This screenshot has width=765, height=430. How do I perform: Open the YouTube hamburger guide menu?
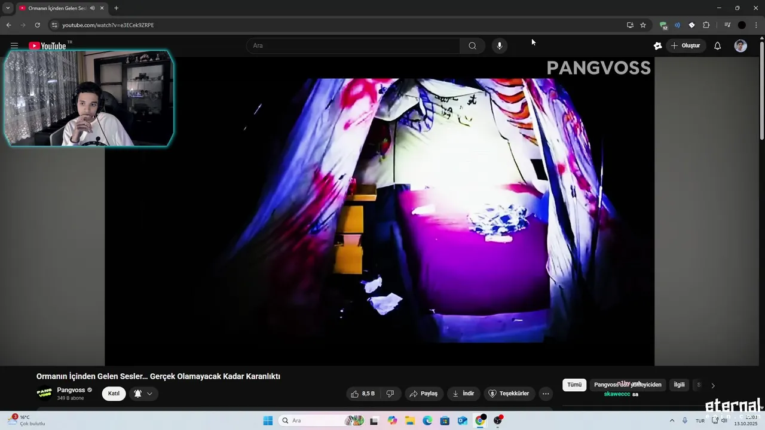coord(14,45)
